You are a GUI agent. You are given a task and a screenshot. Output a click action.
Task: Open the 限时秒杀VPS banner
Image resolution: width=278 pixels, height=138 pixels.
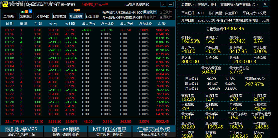pos(22,129)
